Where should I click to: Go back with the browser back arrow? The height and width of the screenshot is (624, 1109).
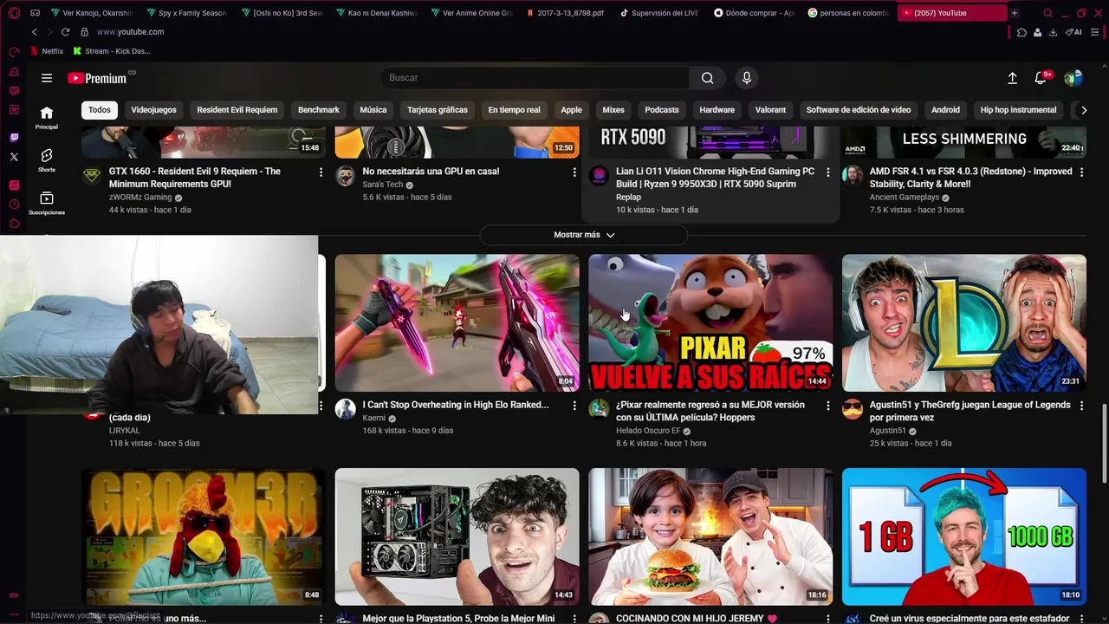pyautogui.click(x=35, y=32)
